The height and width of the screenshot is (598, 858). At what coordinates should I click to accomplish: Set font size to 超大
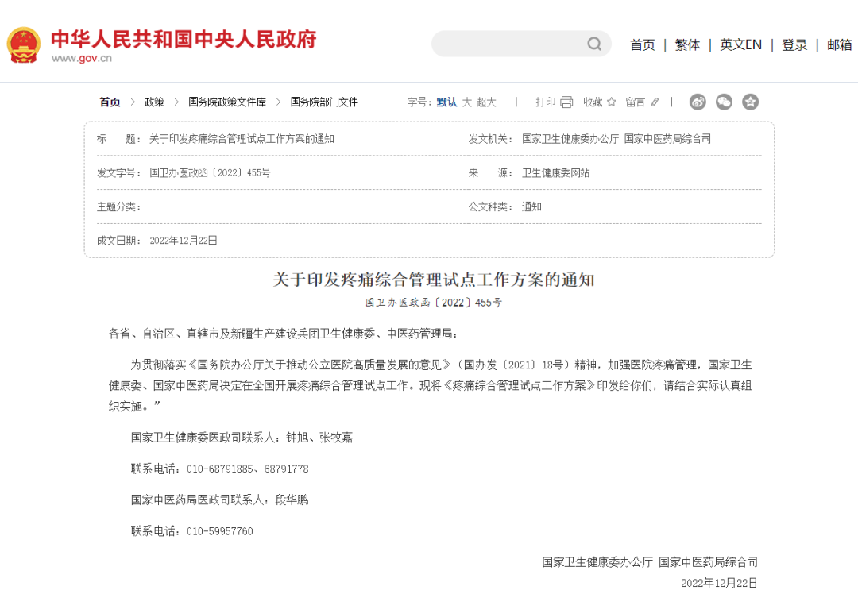pyautogui.click(x=486, y=102)
